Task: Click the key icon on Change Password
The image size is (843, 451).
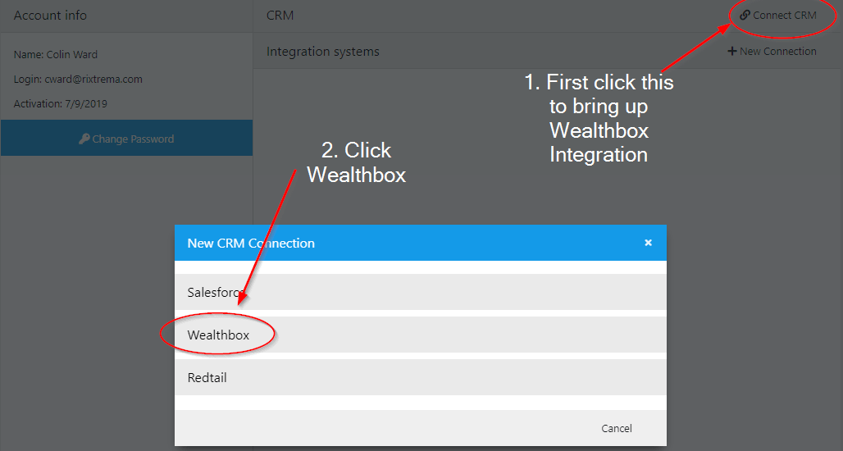Action: click(x=84, y=139)
